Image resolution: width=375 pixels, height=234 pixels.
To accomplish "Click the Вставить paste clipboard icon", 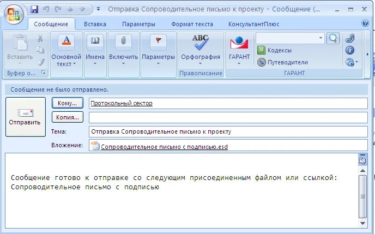I will [20, 43].
